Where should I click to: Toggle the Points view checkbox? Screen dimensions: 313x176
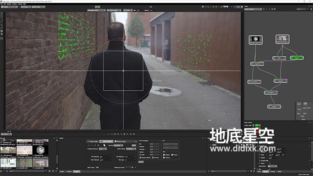[172, 155]
